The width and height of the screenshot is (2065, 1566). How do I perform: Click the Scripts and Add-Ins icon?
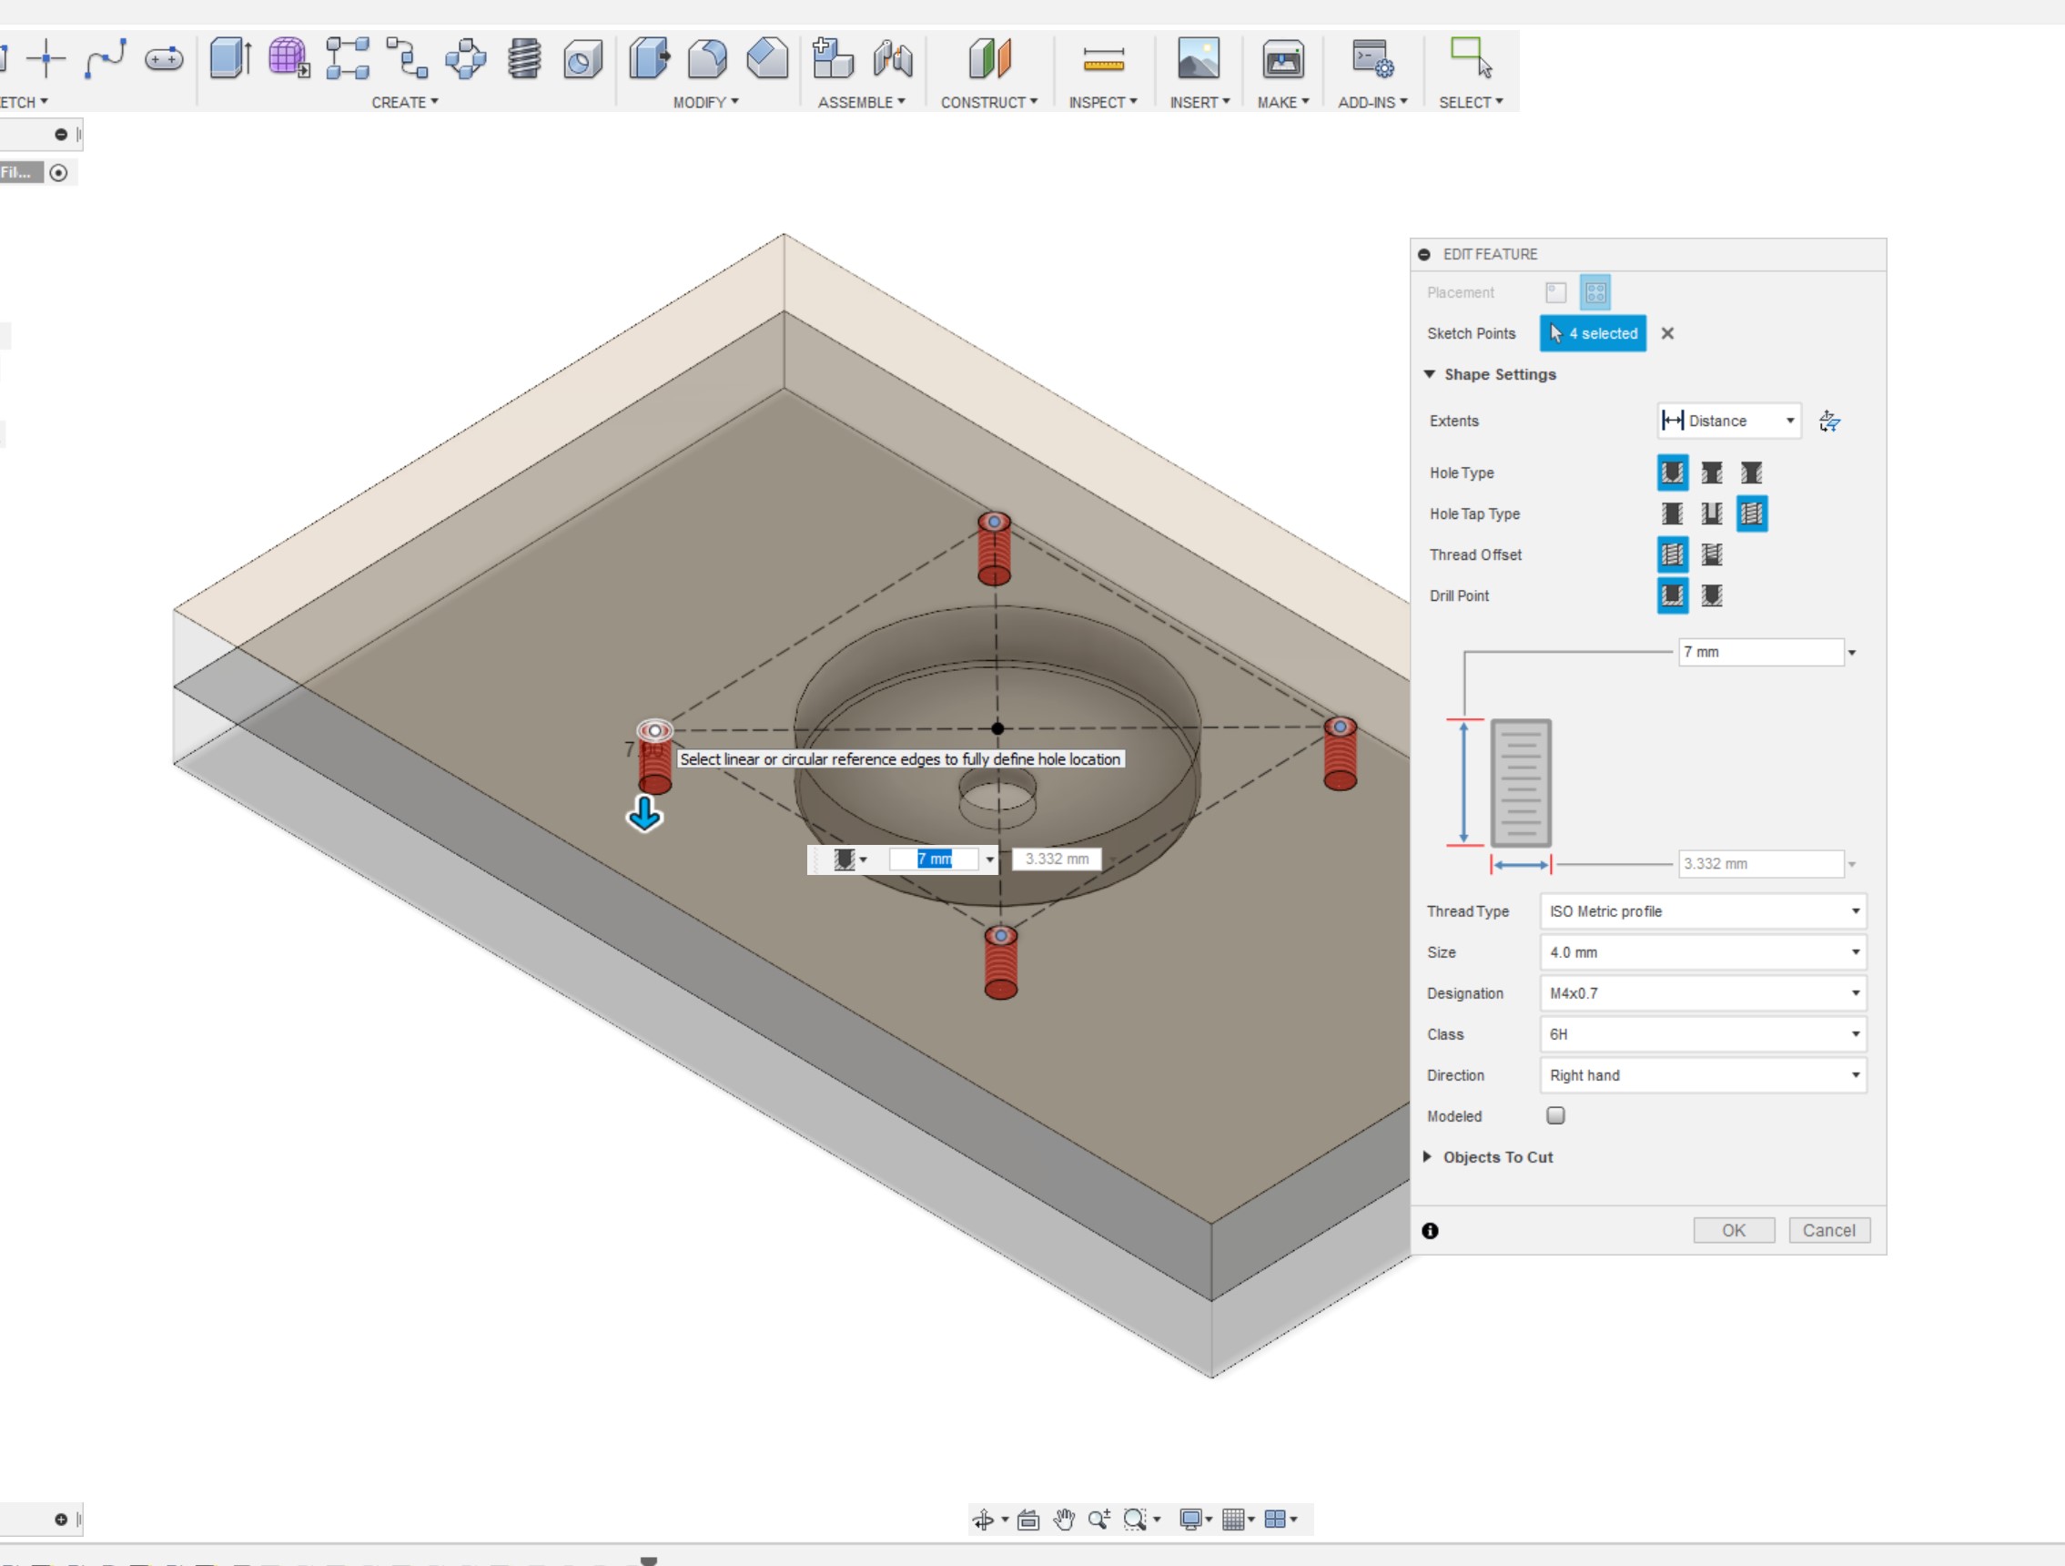point(1372,58)
